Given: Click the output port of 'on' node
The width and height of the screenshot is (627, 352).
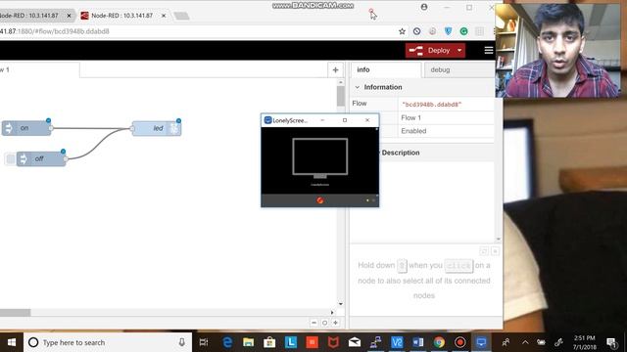Looking at the screenshot, I should [51, 128].
